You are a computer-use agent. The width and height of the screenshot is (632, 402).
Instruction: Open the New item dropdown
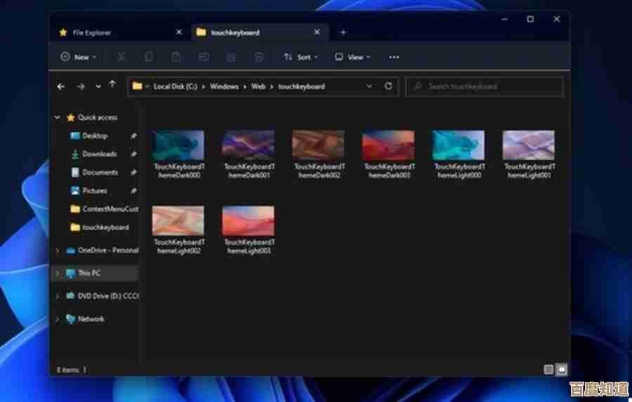(78, 57)
